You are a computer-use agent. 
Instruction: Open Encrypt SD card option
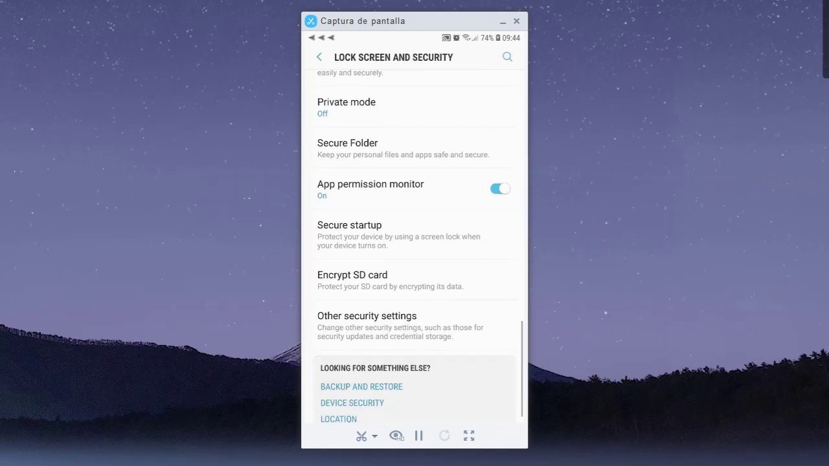click(x=414, y=280)
